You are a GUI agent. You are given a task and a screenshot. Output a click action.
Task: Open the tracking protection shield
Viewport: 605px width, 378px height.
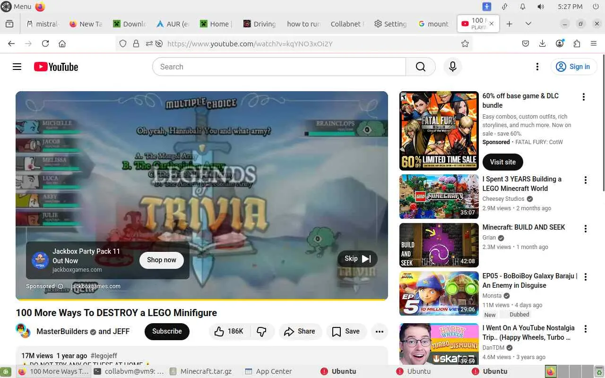tap(123, 43)
